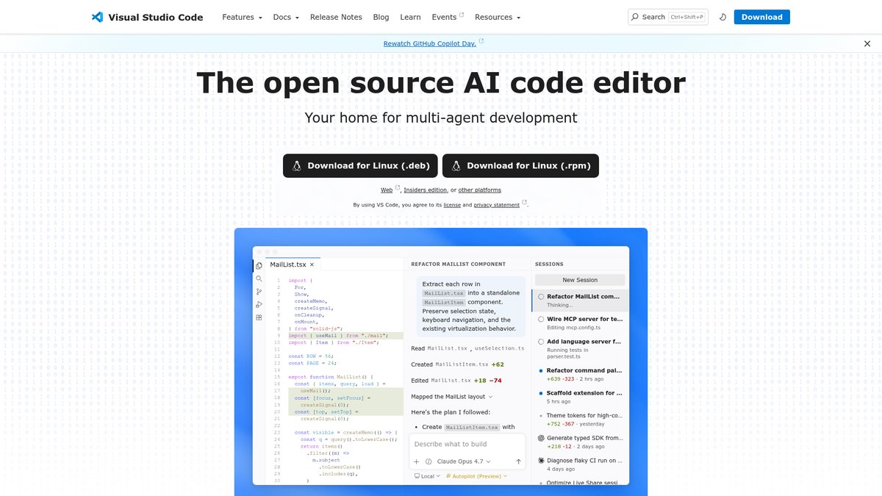Close the MailList.tsx tab via its x
This screenshot has width=882, height=496.
tap(312, 264)
